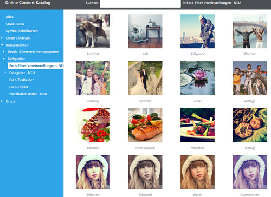Click the Suchen search field

tap(140, 3)
